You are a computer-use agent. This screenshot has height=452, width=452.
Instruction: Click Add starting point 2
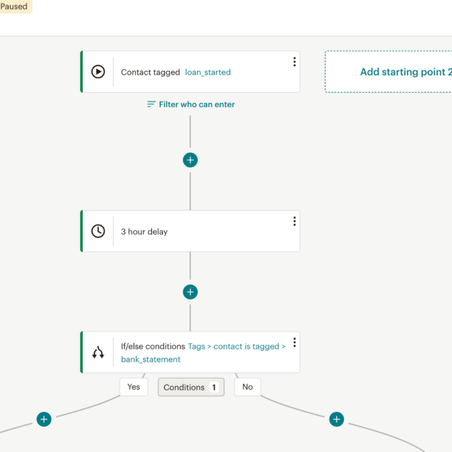coord(405,72)
